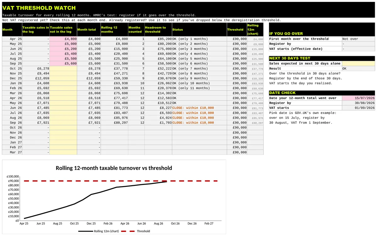377x236 pixels.
Task: Click the Threshold legend entry in chart
Action: (x=135, y=231)
